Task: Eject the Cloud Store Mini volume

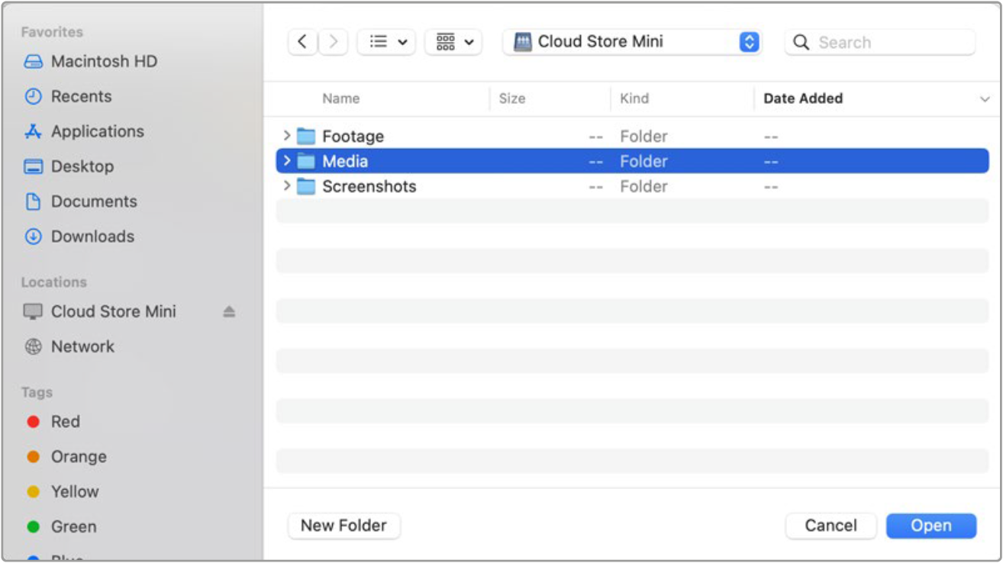Action: pyautogui.click(x=229, y=311)
